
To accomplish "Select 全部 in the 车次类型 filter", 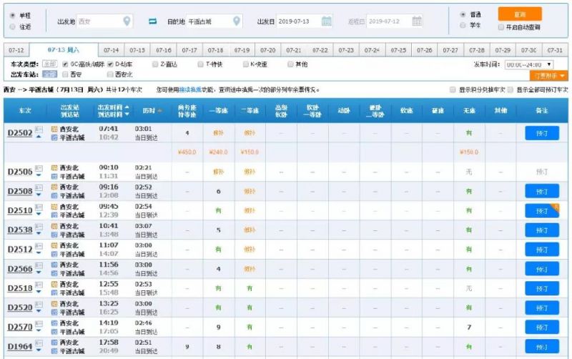I will click(49, 64).
